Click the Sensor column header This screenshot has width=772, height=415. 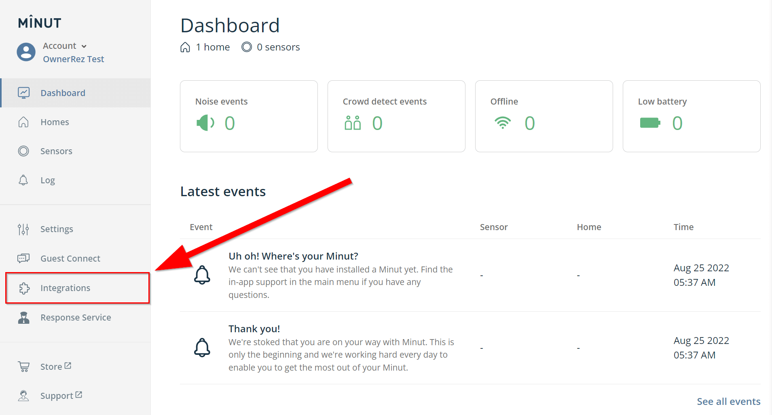point(493,227)
